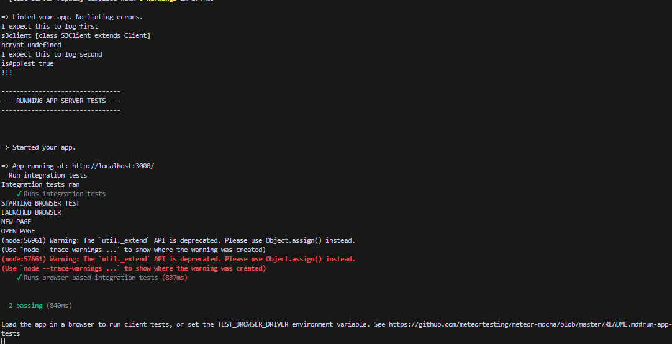The image size is (672, 344).
Task: Click checkmark beside Runs browser based integration tests
Action: 19,278
